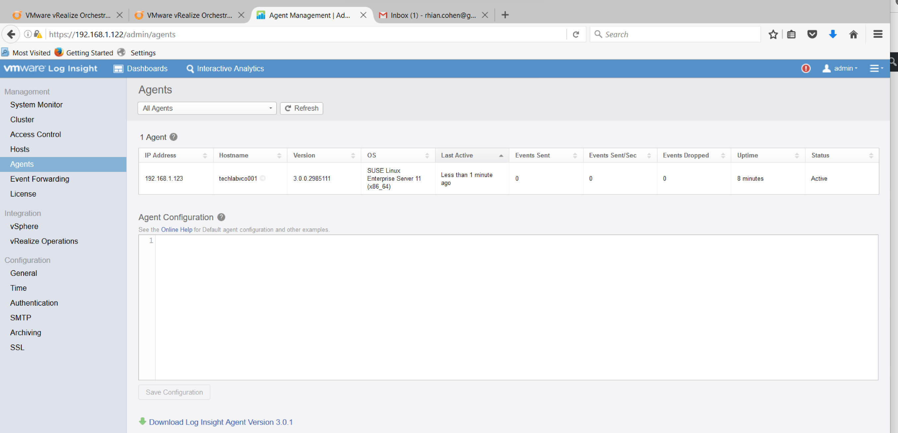The image size is (898, 433).
Task: Open the downloads arrow icon
Action: pos(833,34)
